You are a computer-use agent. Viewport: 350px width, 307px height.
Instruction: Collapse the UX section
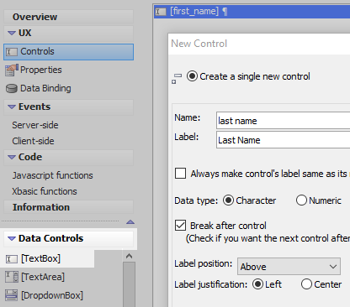tap(12, 33)
